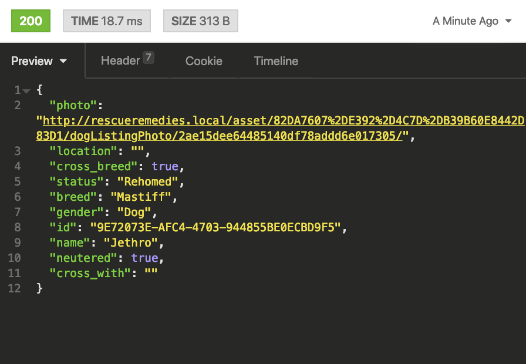Click the "Jethro" name value
526x364 pixels.
(x=130, y=243)
